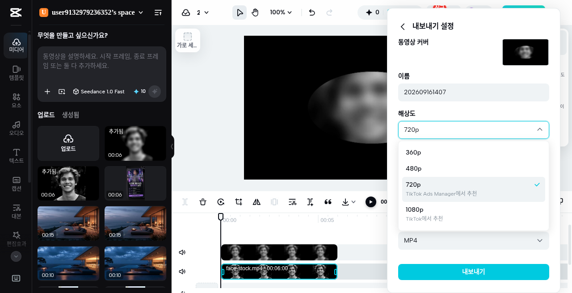Open the 편집효과 effects panel
572x293 pixels.
[16, 239]
